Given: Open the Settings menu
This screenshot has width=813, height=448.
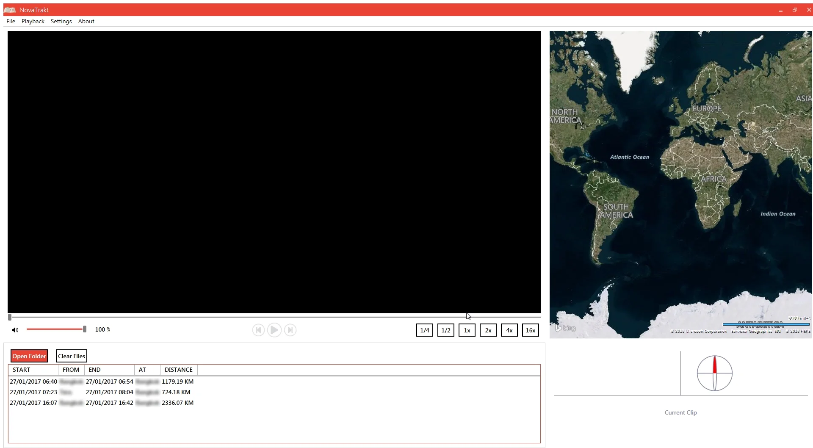Looking at the screenshot, I should 61,21.
